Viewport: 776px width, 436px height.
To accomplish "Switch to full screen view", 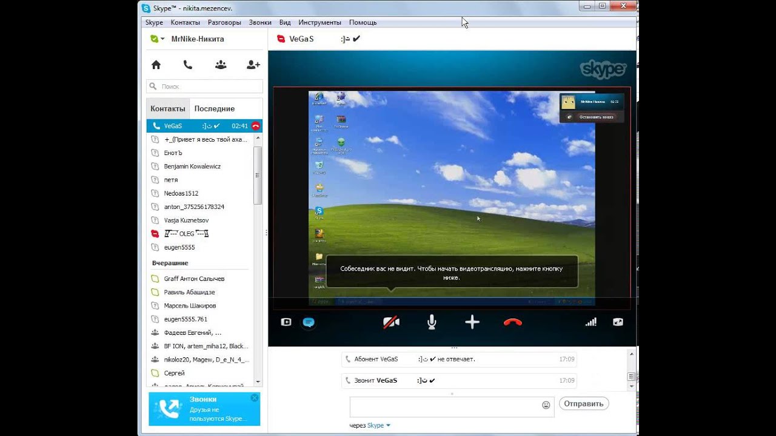I will (x=618, y=322).
